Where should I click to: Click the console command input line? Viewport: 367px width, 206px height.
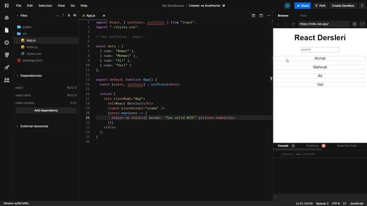click(x=320, y=197)
